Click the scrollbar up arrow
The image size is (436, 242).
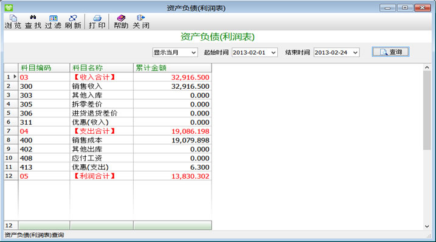click(427, 67)
